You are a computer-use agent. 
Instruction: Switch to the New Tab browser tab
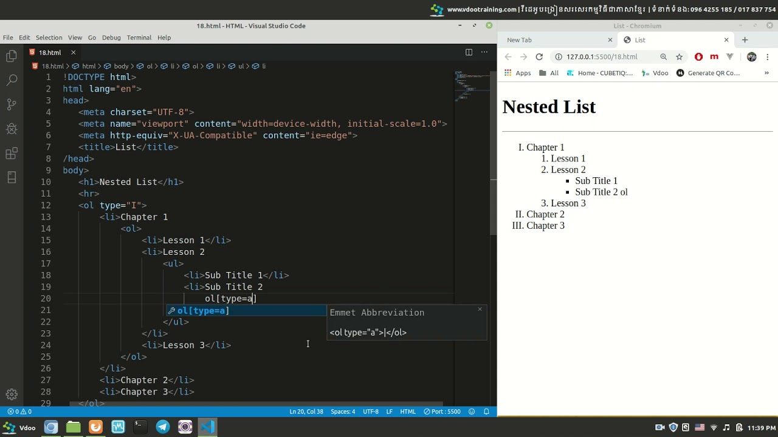[x=559, y=40]
